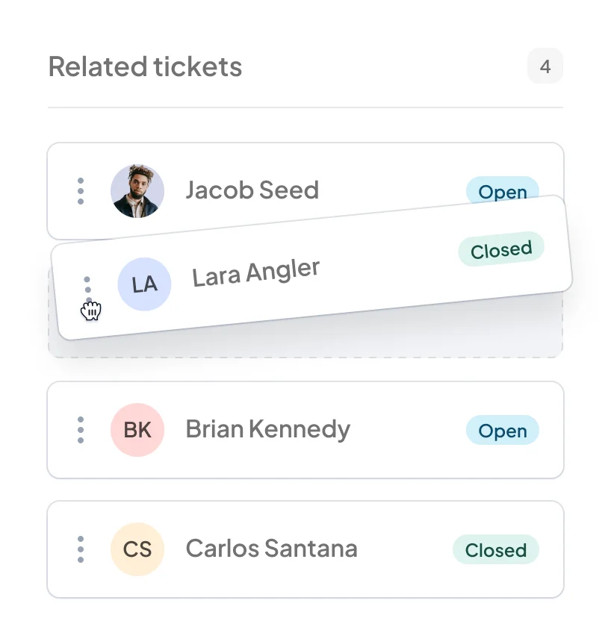Image resolution: width=611 pixels, height=621 pixels.
Task: Click the Closed badge on Lara Angler
Action: coord(501,250)
